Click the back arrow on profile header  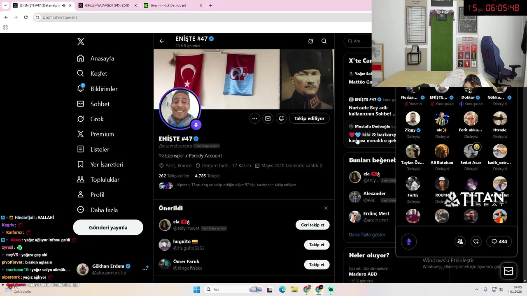click(162, 41)
